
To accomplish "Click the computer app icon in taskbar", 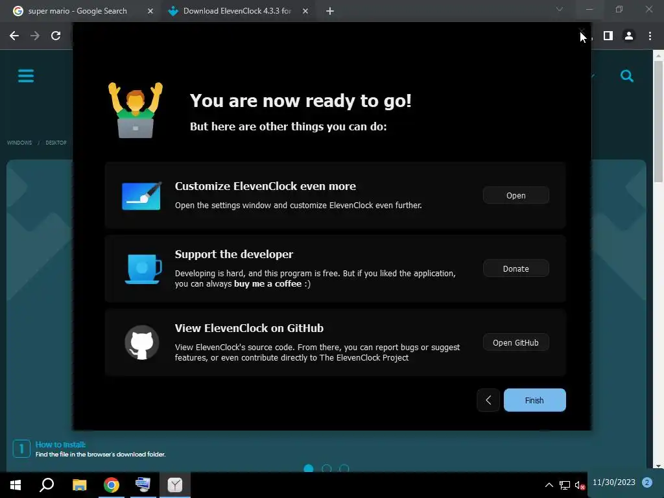I will [x=143, y=485].
